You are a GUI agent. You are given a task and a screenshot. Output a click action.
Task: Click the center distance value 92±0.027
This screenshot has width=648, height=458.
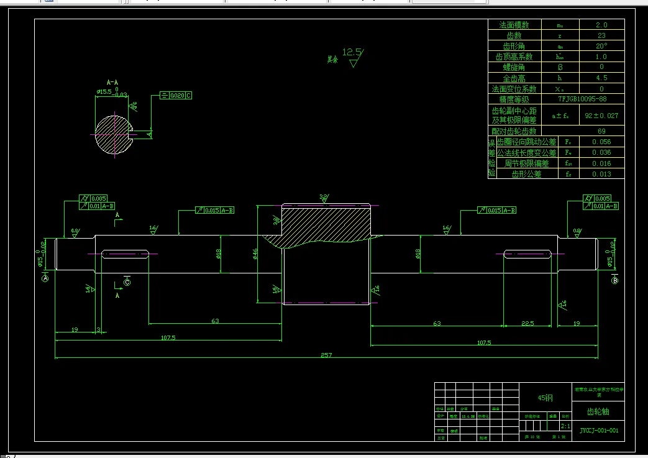pos(601,116)
